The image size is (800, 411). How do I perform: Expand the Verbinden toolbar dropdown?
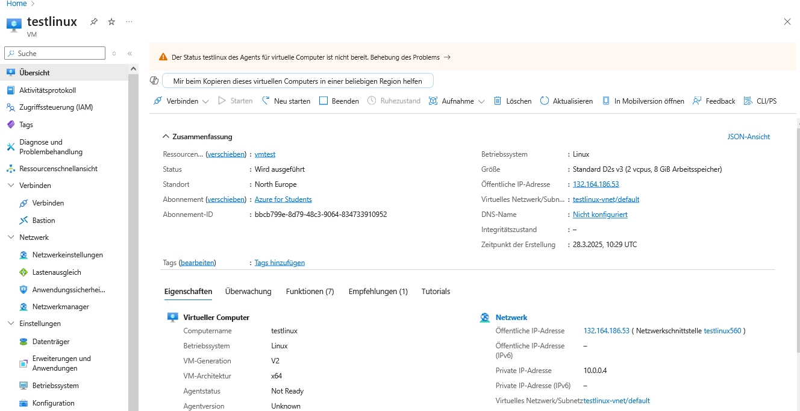pyautogui.click(x=205, y=102)
